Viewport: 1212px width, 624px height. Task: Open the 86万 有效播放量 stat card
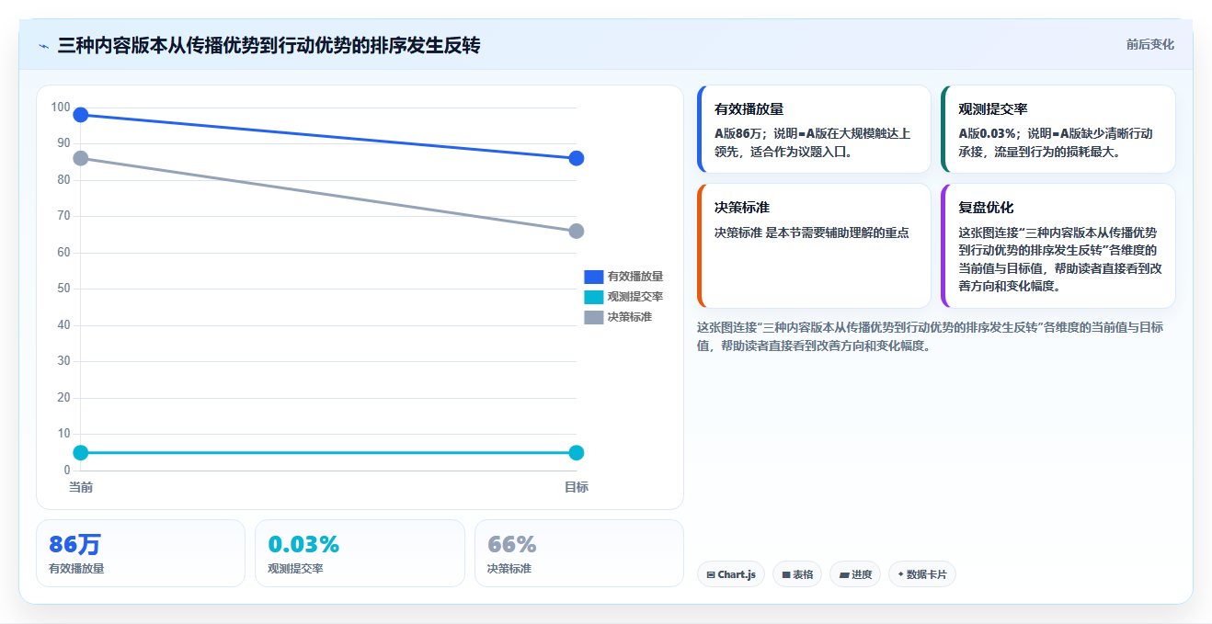141,553
